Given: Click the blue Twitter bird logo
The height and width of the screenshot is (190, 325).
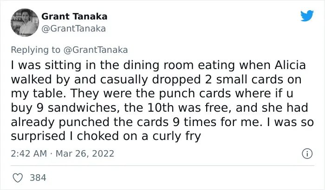Looking at the screenshot, I should [x=307, y=15].
